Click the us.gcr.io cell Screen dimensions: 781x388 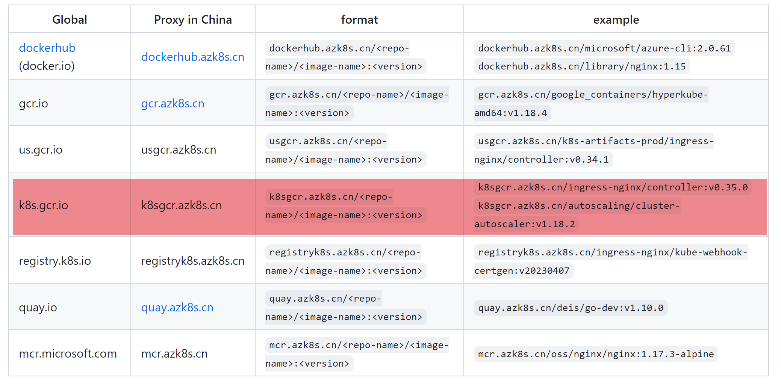pos(41,149)
